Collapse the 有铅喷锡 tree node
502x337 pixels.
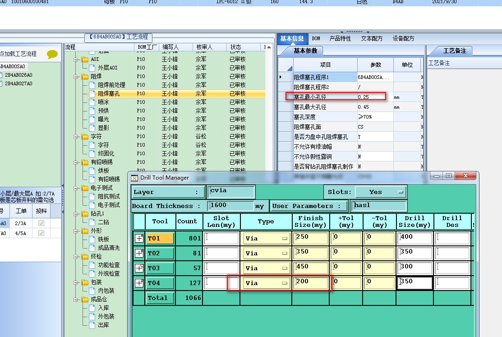coord(76,162)
